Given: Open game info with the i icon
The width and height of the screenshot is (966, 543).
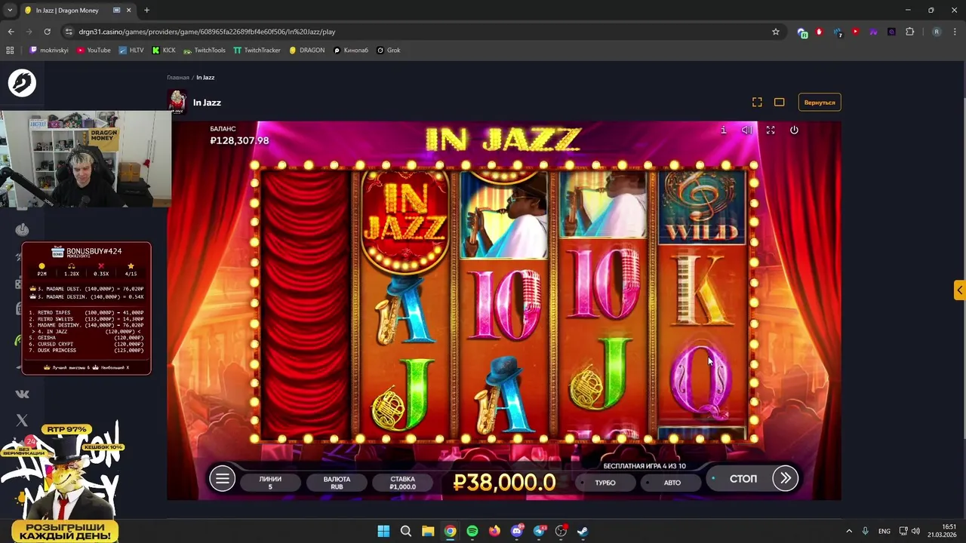Looking at the screenshot, I should (723, 130).
